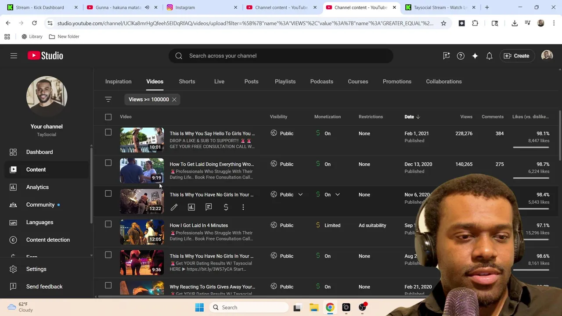Switch to the Podcasts tab

322,82
